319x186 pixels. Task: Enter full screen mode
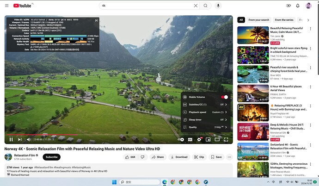tap(226, 139)
